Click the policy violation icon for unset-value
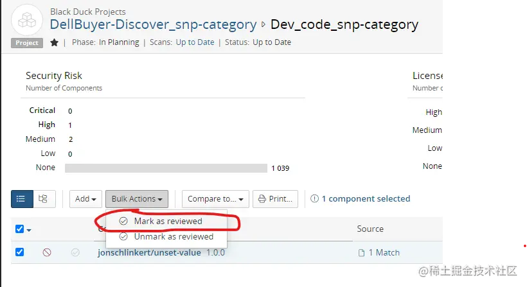Image resolution: width=527 pixels, height=287 pixels. pos(47,252)
